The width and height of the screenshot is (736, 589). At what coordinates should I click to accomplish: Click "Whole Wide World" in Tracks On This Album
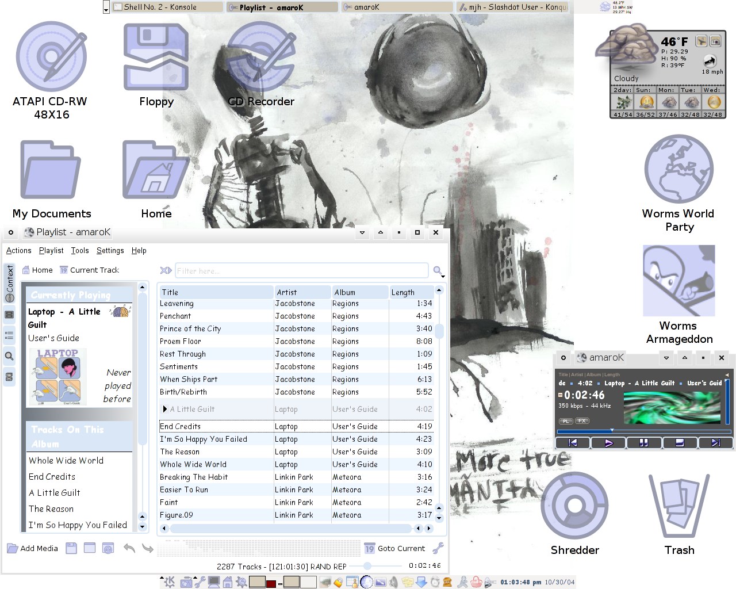[66, 461]
